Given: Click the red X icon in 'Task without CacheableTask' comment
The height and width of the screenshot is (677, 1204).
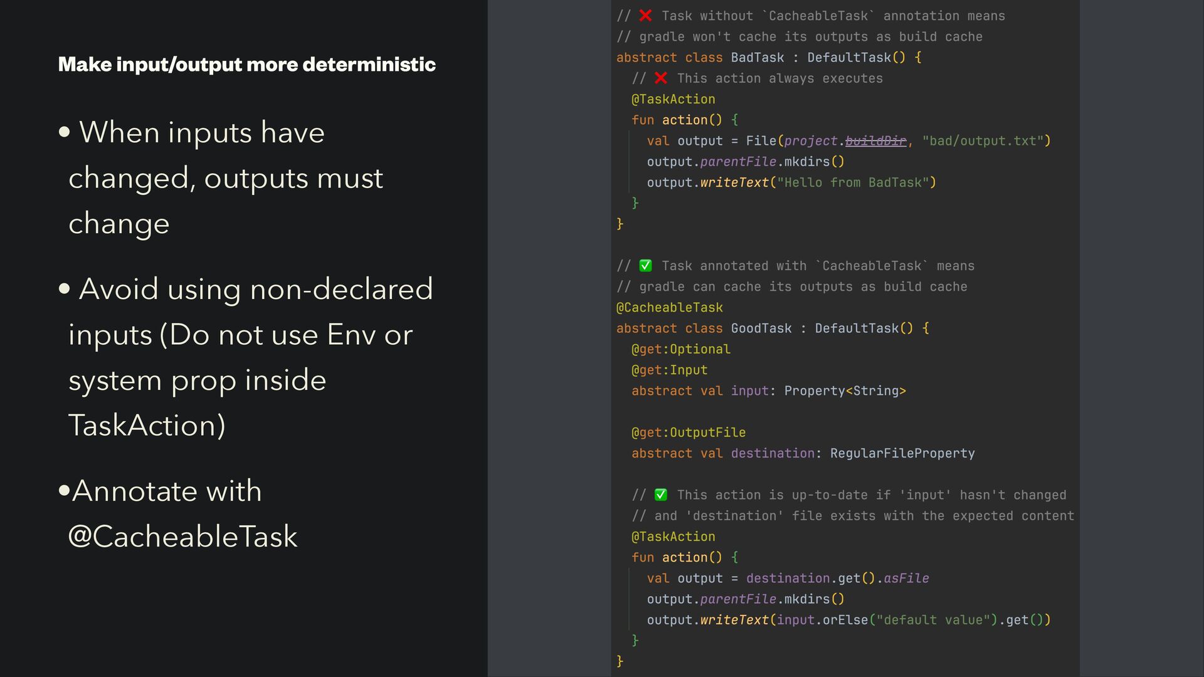Looking at the screenshot, I should (x=645, y=16).
